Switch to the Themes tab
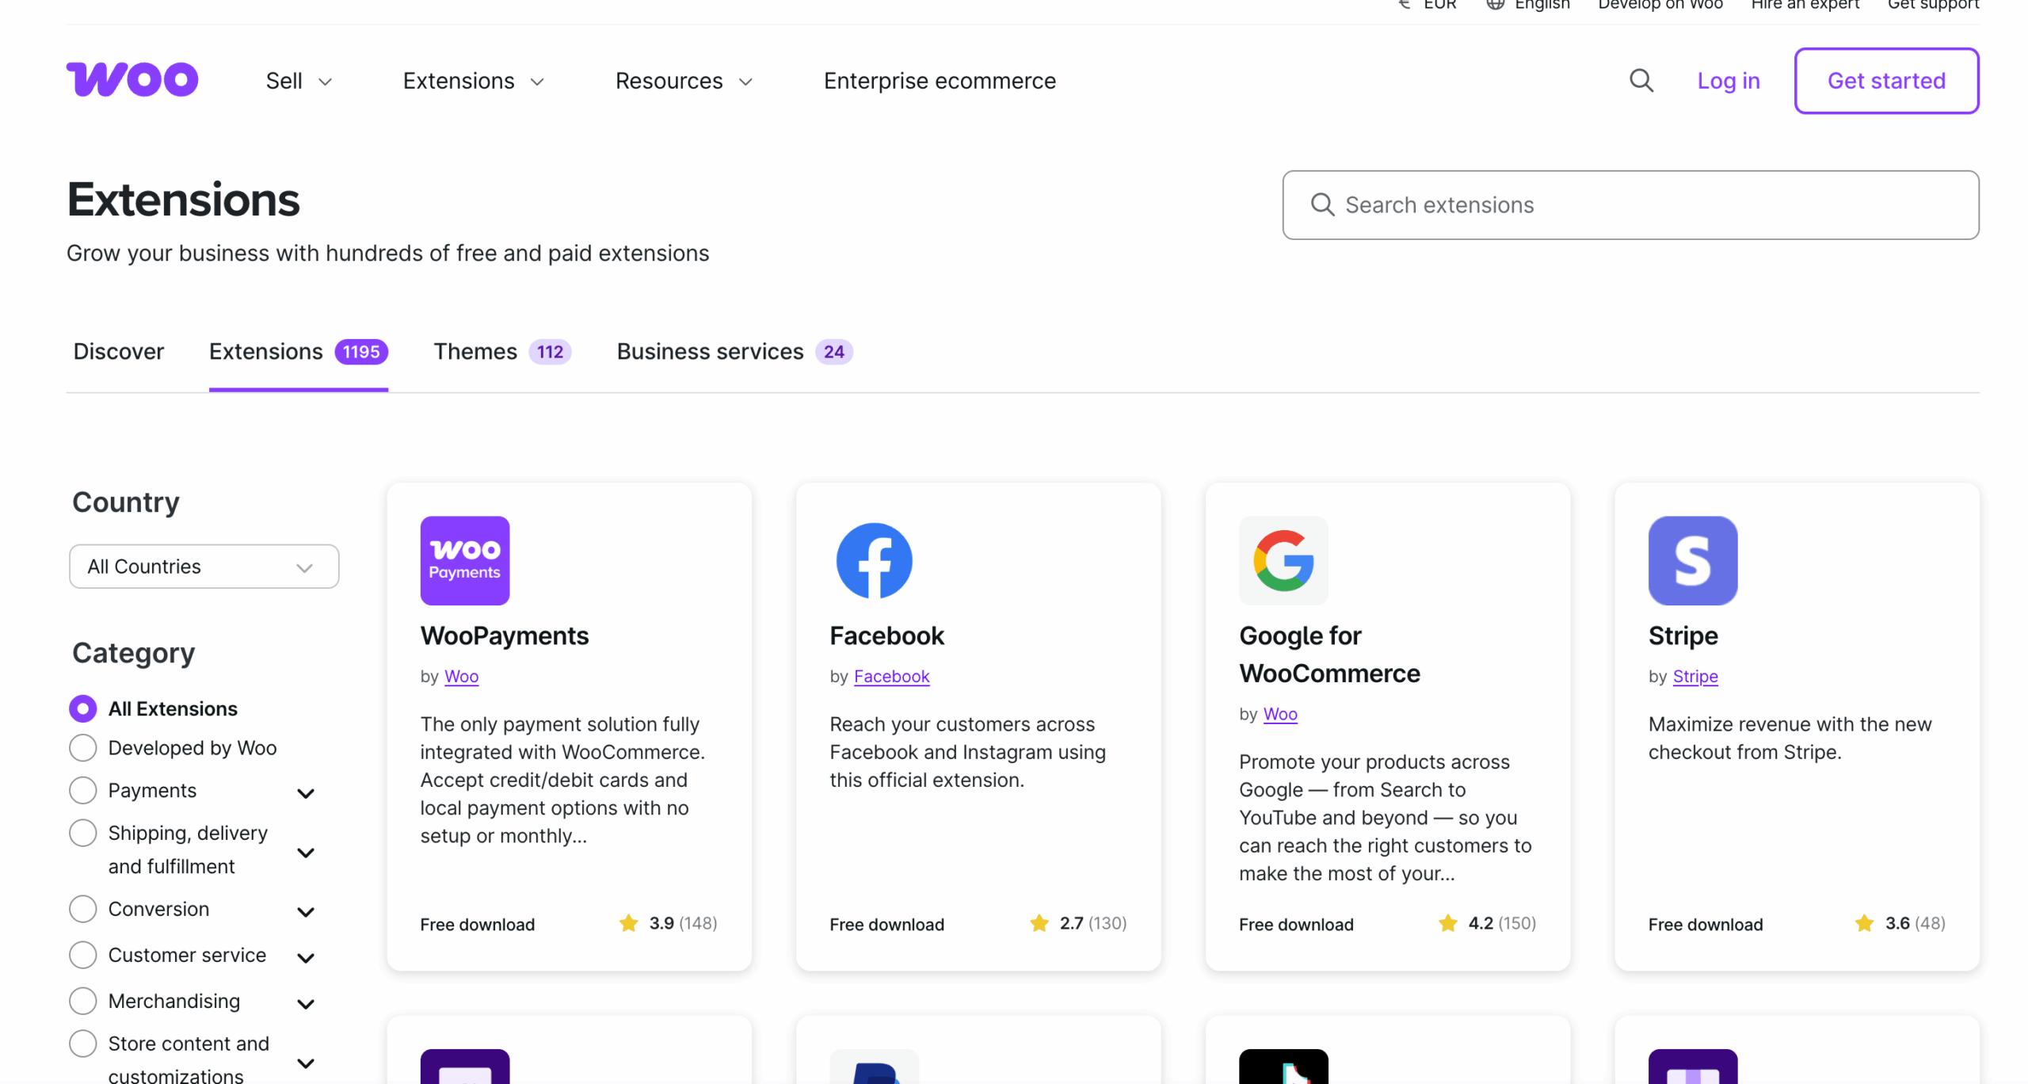The width and height of the screenshot is (2028, 1084). [475, 351]
